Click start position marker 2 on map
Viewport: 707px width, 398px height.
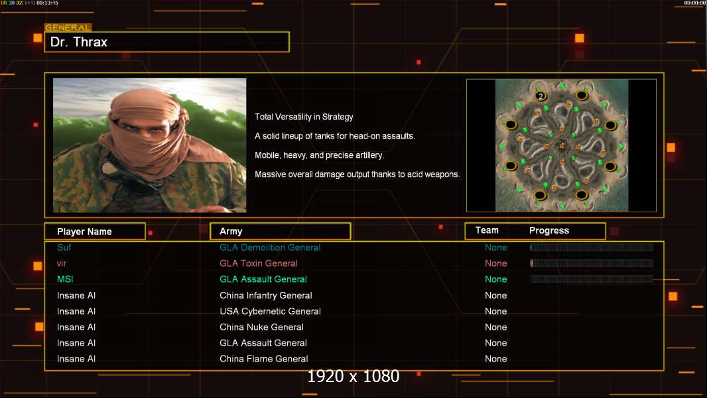point(541,96)
